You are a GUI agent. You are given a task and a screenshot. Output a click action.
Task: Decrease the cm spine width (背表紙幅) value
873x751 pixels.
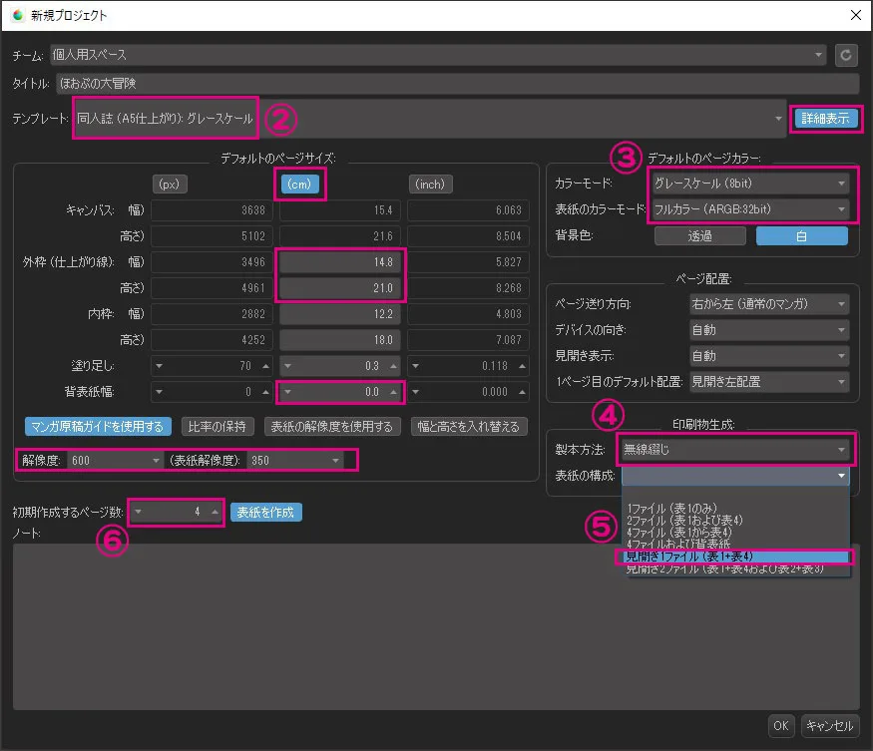point(288,393)
